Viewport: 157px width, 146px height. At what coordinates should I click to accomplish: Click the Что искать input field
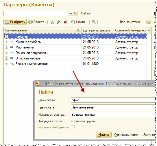[113, 100]
